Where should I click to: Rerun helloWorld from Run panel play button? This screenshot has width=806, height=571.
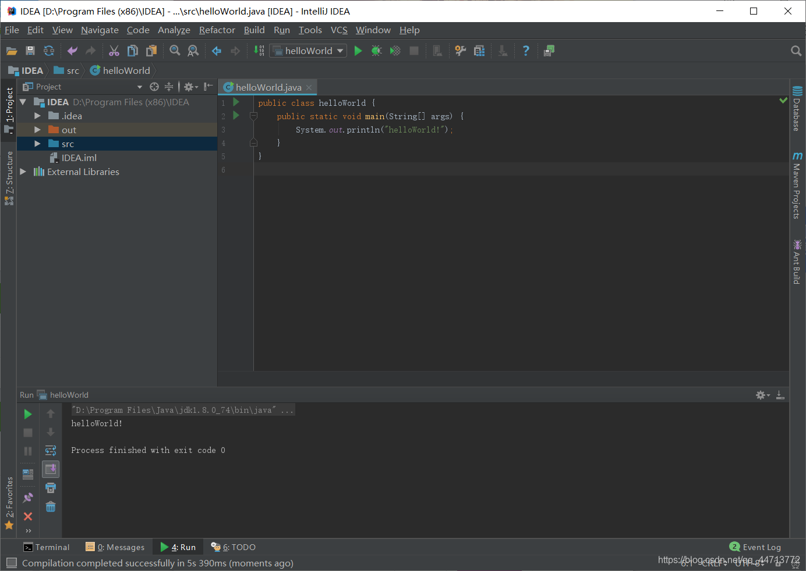click(x=28, y=414)
